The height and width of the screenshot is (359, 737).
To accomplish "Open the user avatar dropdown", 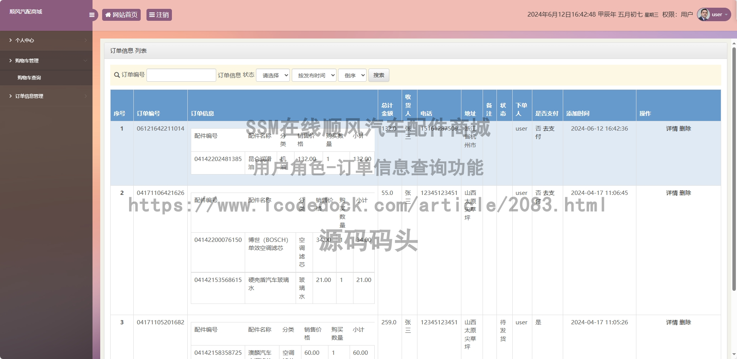I will [714, 15].
